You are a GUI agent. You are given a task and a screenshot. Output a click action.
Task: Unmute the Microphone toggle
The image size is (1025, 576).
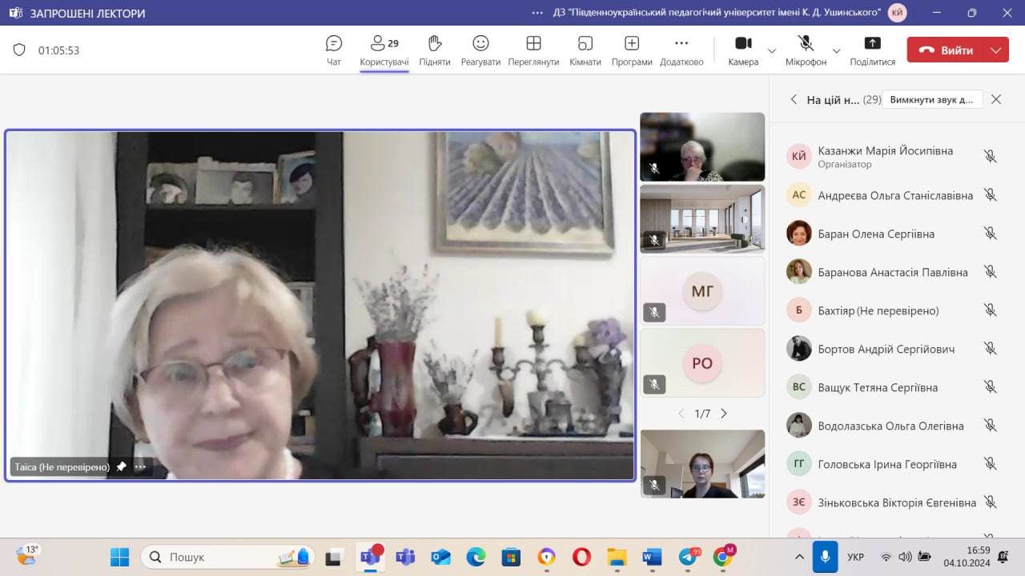tap(806, 44)
